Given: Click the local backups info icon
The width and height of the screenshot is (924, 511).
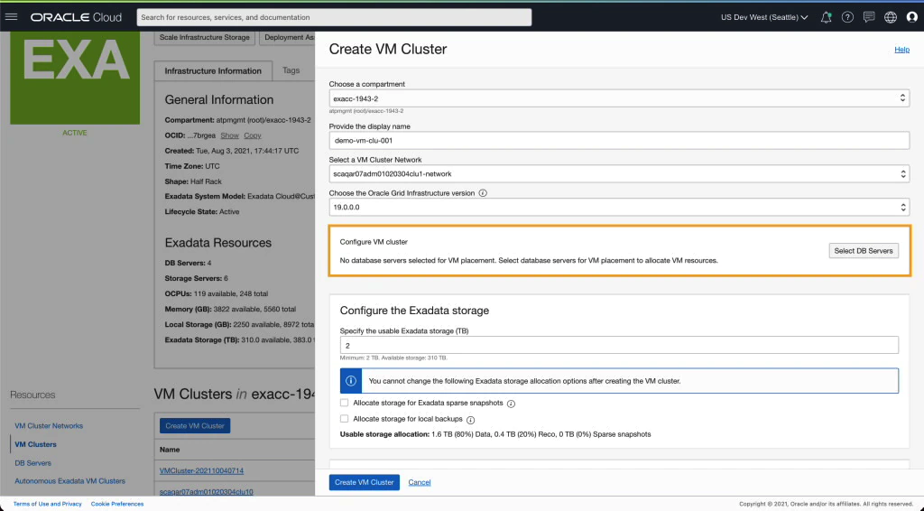Looking at the screenshot, I should coord(471,420).
